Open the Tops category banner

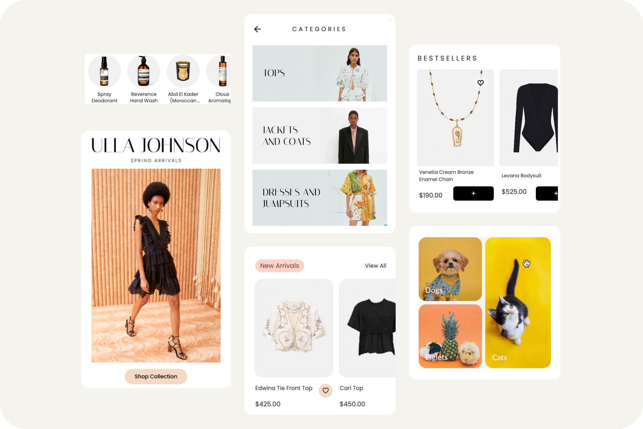tap(320, 73)
